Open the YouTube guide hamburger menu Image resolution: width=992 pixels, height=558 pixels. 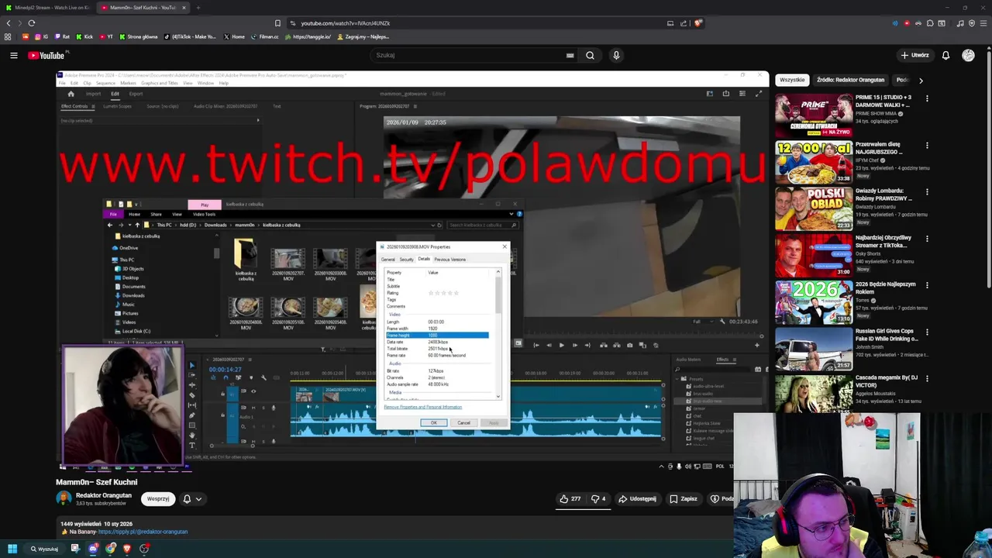[x=13, y=55]
